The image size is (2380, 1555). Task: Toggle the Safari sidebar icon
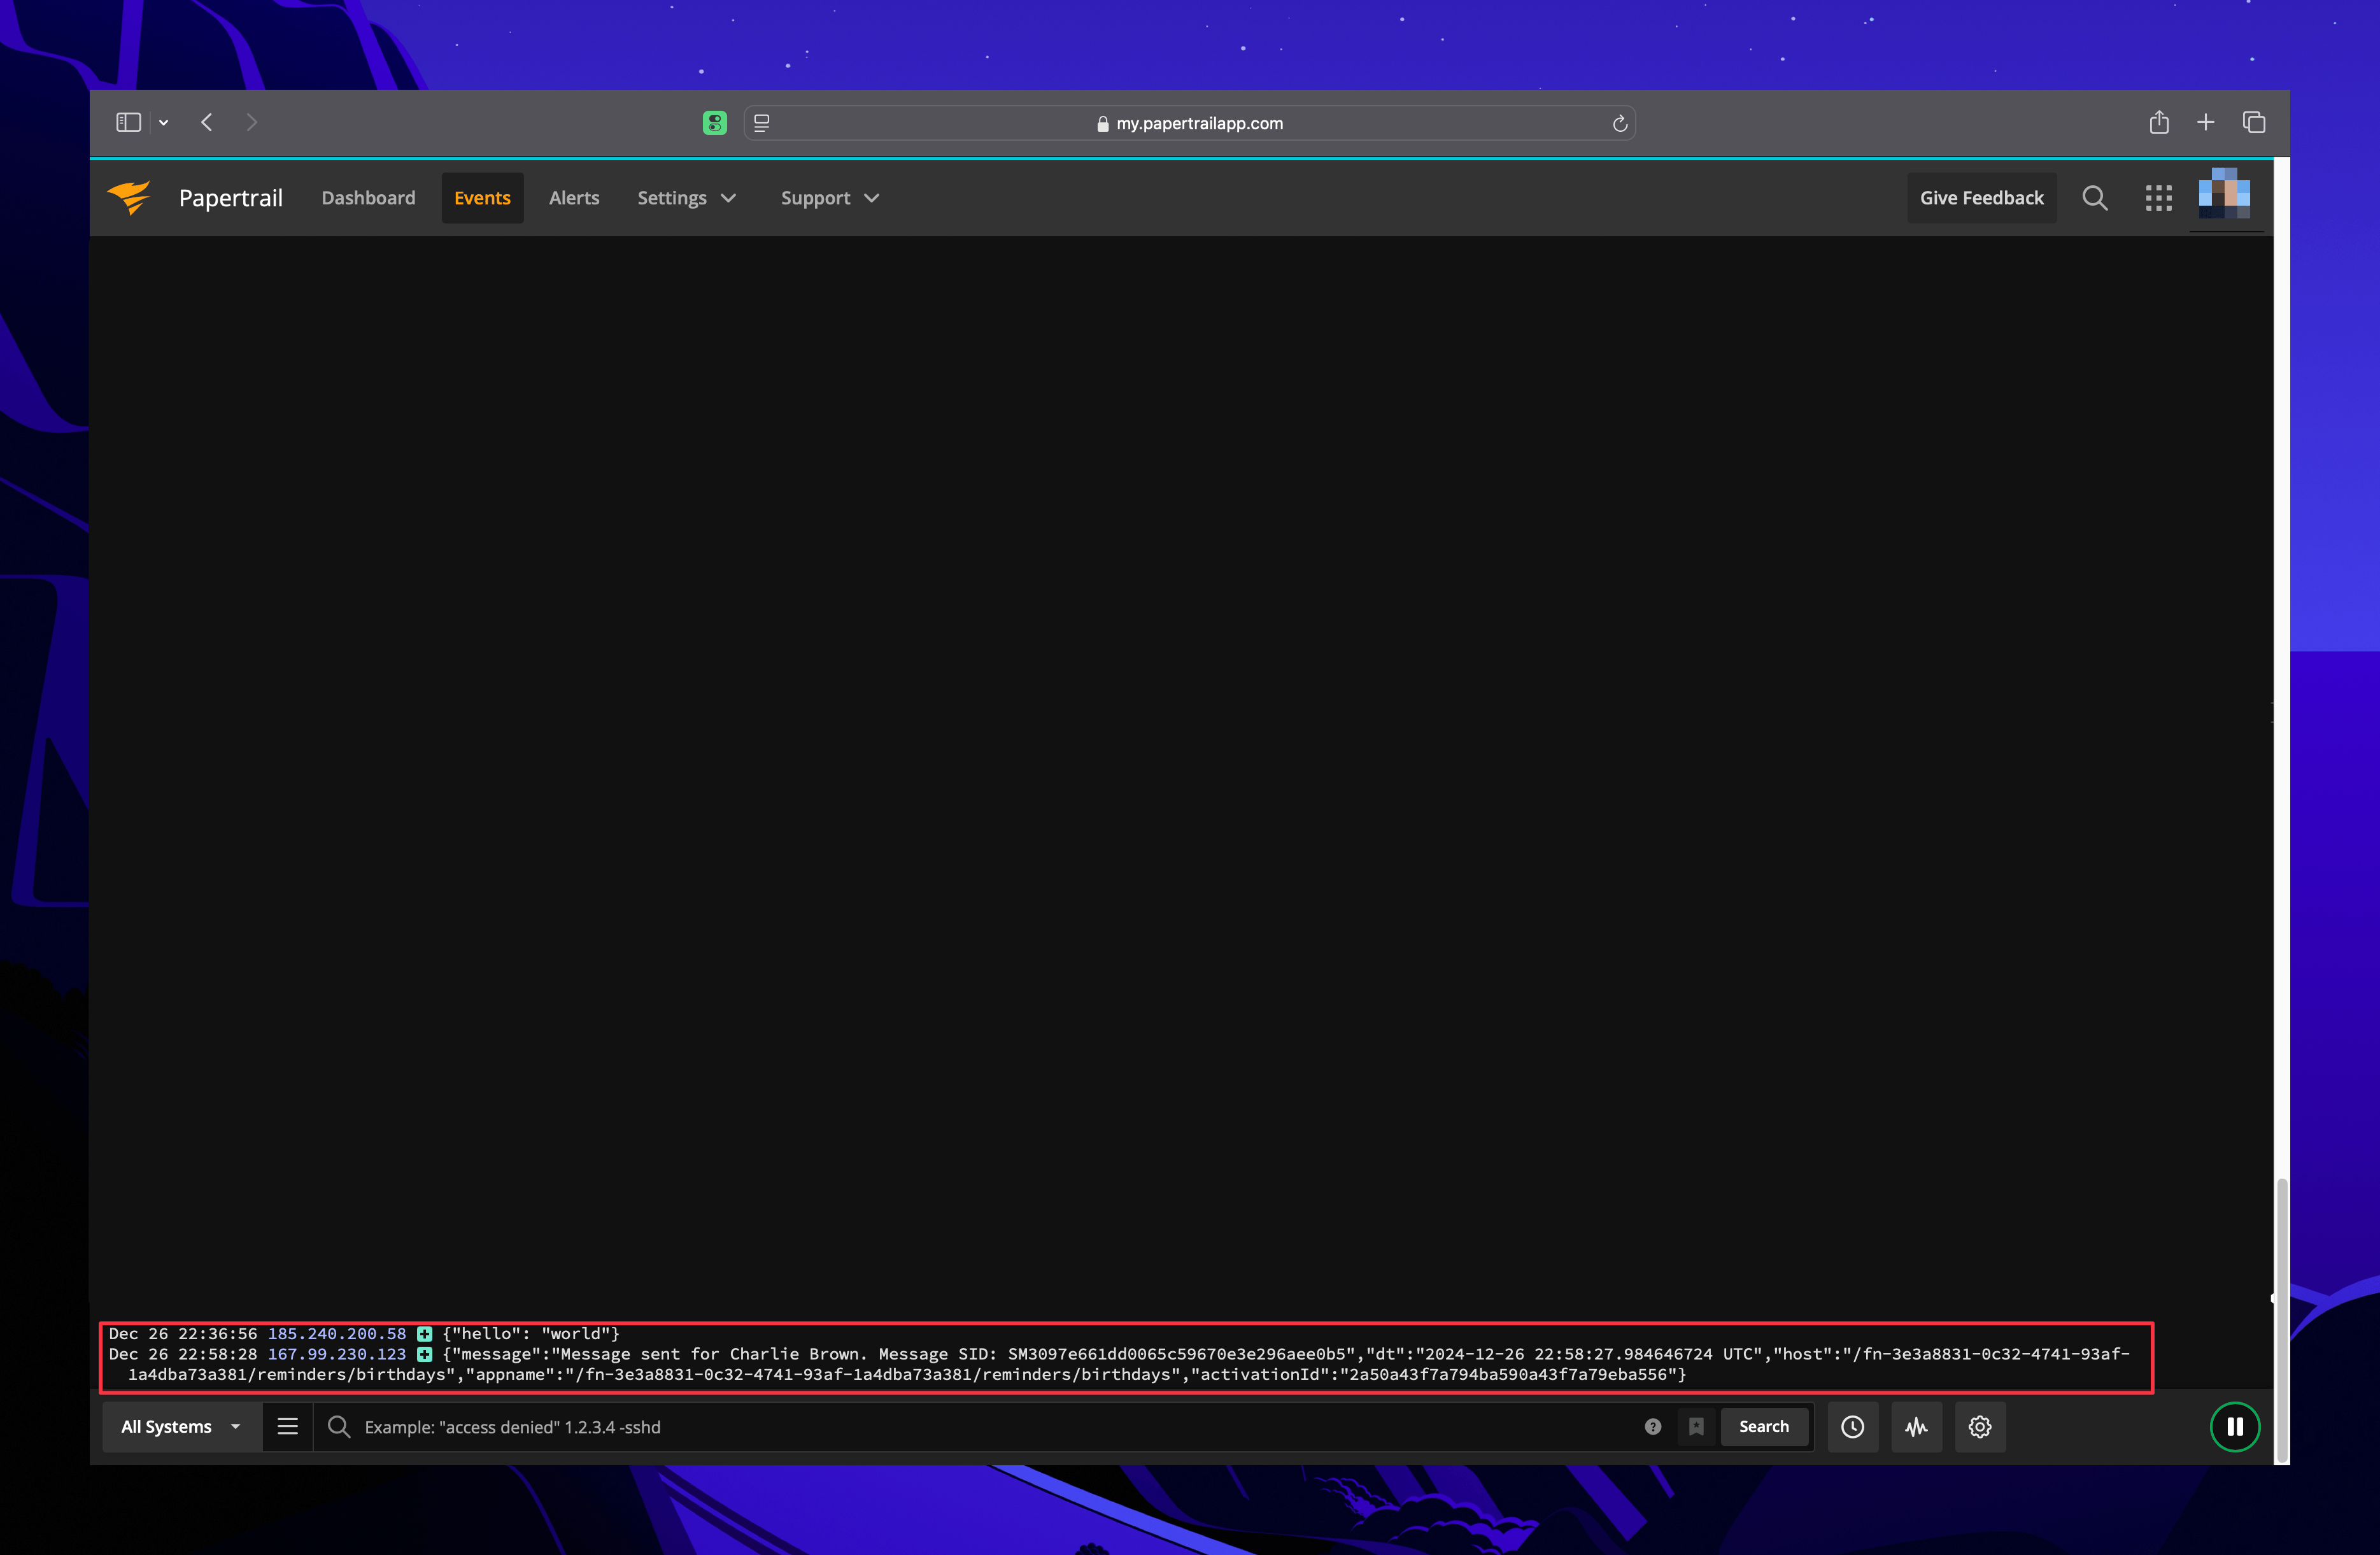[x=128, y=122]
